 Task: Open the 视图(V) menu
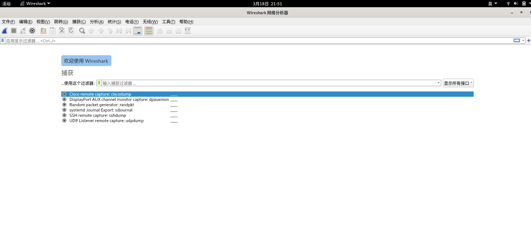click(x=43, y=22)
